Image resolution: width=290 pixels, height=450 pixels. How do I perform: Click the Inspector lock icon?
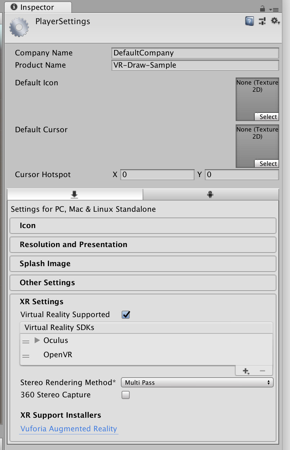(x=262, y=8)
